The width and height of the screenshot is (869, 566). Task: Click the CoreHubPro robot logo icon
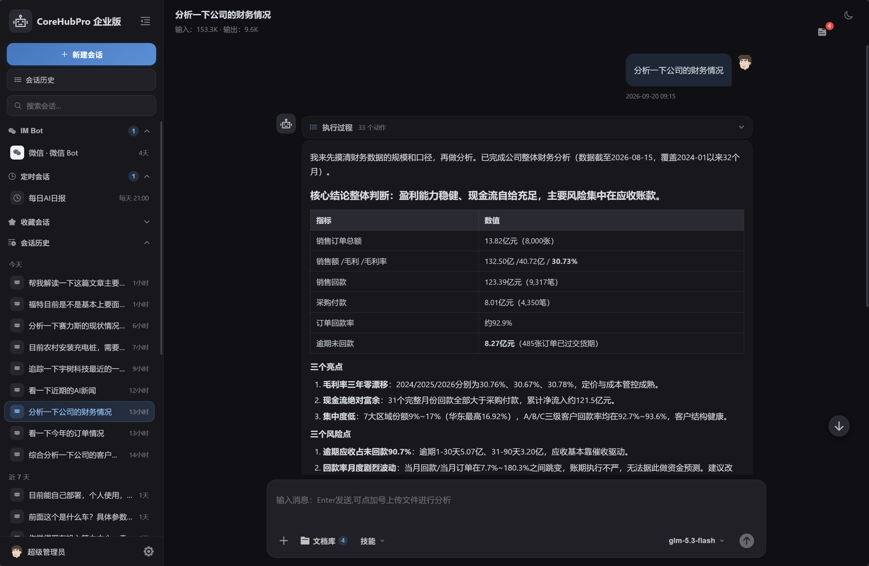tap(20, 21)
